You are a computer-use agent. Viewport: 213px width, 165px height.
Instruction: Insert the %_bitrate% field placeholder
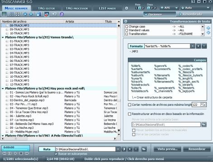pos(185,85)
